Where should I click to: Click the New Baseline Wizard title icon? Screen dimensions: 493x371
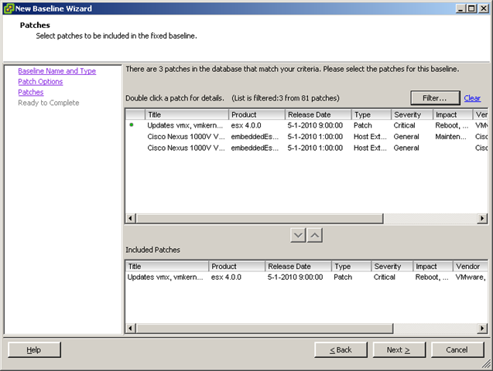pos(8,9)
